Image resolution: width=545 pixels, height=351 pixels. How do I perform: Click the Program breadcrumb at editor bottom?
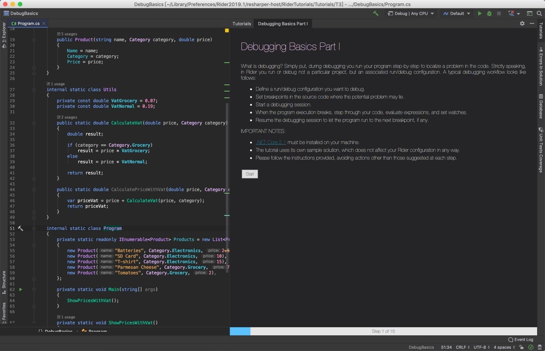click(95, 331)
